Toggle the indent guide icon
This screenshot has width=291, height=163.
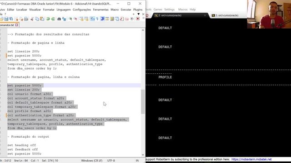pyautogui.click(x=102, y=19)
